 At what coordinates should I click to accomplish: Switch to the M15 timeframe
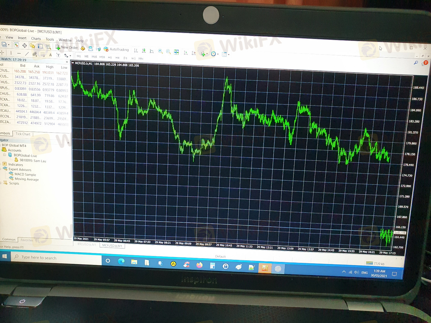coord(94,57)
